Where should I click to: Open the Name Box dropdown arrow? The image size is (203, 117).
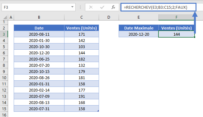coord(72,7)
